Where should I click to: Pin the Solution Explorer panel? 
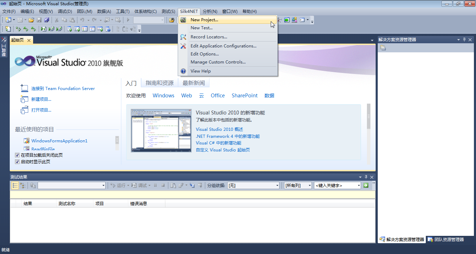[465, 40]
